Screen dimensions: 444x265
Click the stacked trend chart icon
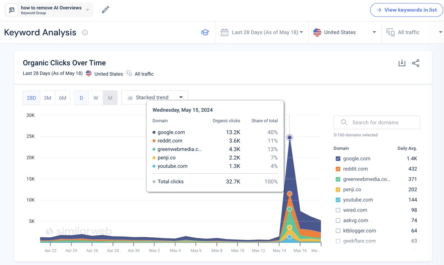click(130, 98)
